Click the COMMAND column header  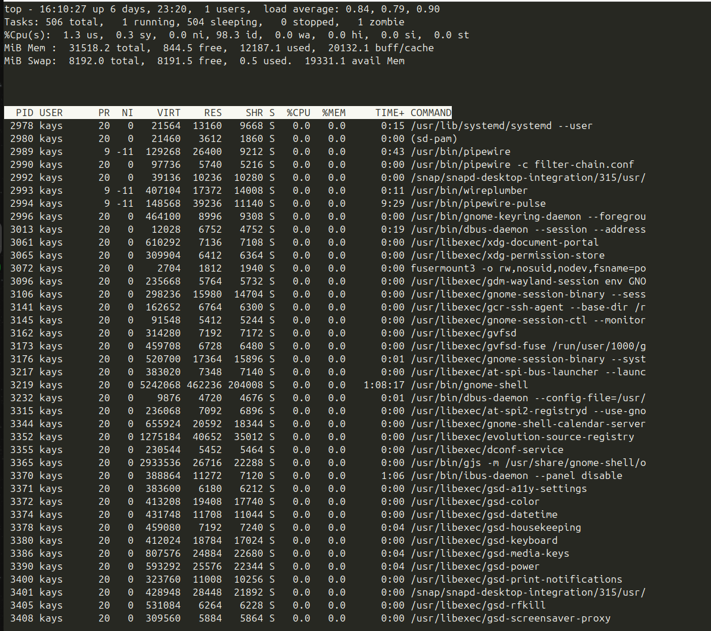[431, 113]
